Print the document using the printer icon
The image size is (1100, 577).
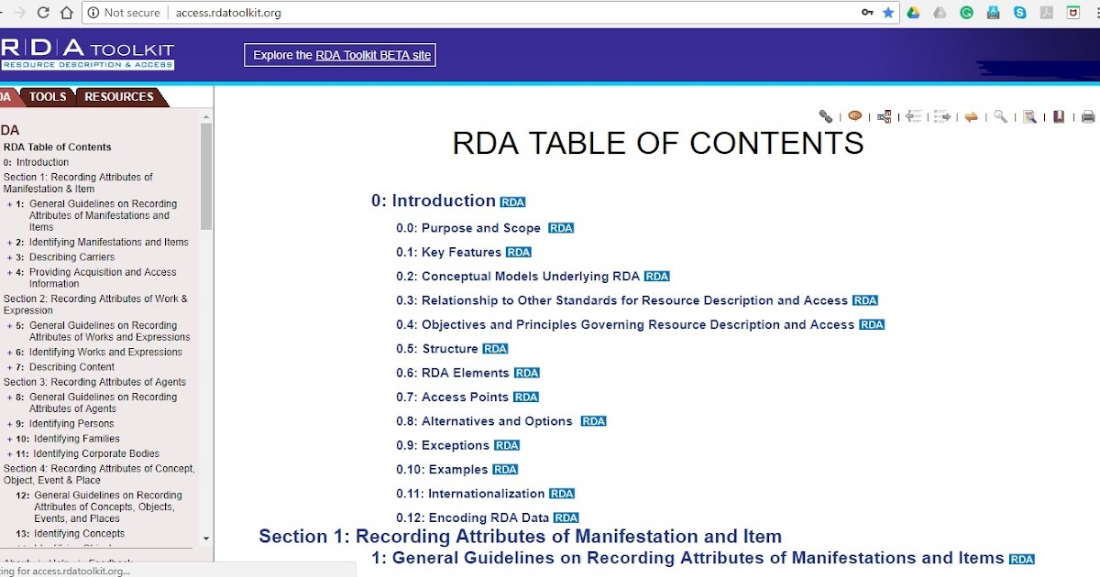pos(1087,116)
